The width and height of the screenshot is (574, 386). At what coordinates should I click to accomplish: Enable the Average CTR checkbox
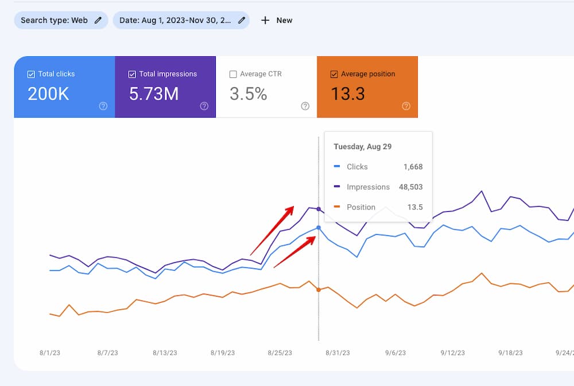click(234, 73)
